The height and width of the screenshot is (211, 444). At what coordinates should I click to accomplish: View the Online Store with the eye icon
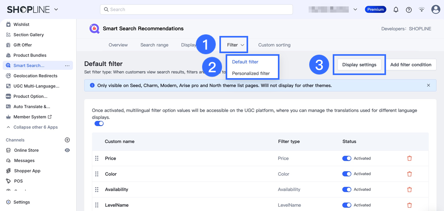(67, 150)
